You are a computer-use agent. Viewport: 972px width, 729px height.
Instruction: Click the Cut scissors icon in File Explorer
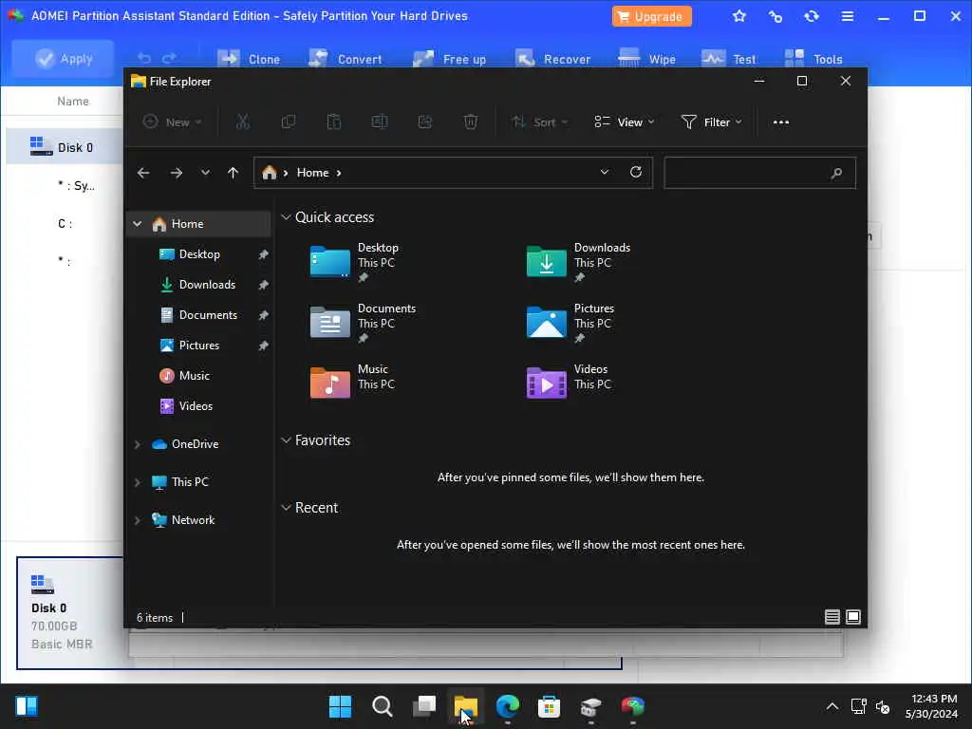pos(243,122)
